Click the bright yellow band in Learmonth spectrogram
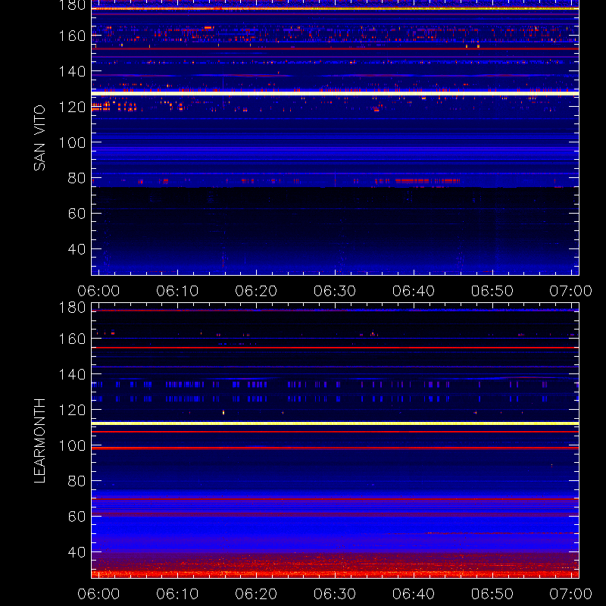This screenshot has width=606, height=606. coord(335,423)
